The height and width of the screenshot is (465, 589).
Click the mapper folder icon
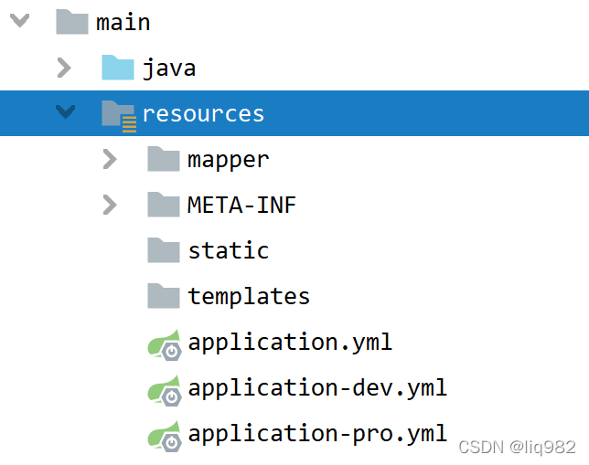pyautogui.click(x=164, y=159)
